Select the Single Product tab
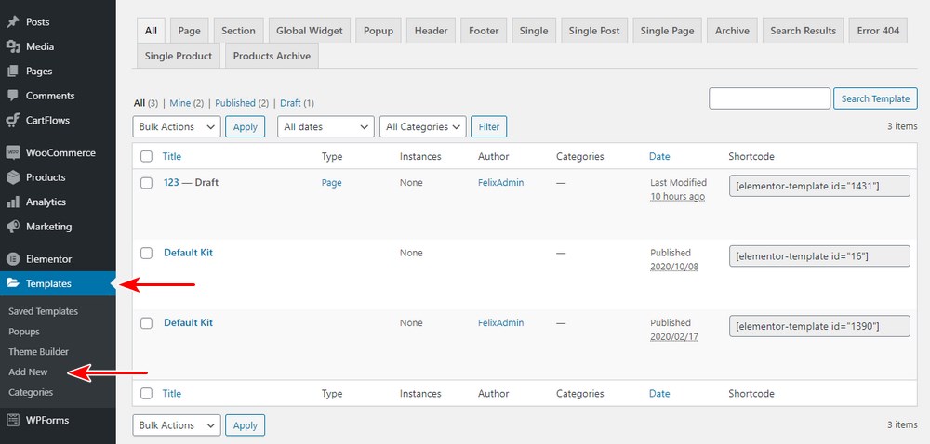The height and width of the screenshot is (444, 930). (178, 56)
